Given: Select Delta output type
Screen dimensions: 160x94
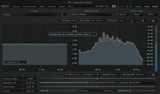Looking at the screenshot, I should pyautogui.click(x=151, y=14).
